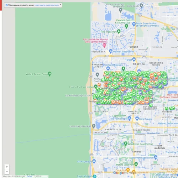Click the 2,000 ft scale indicator
The height and width of the screenshot is (178, 178).
(41, 177)
